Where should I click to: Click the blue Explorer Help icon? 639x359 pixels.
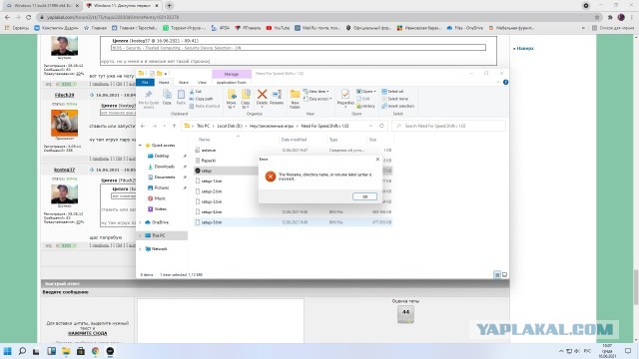(x=505, y=82)
